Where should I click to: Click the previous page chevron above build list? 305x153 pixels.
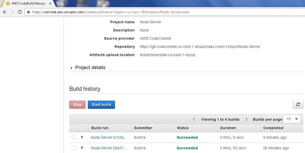[x=194, y=119]
